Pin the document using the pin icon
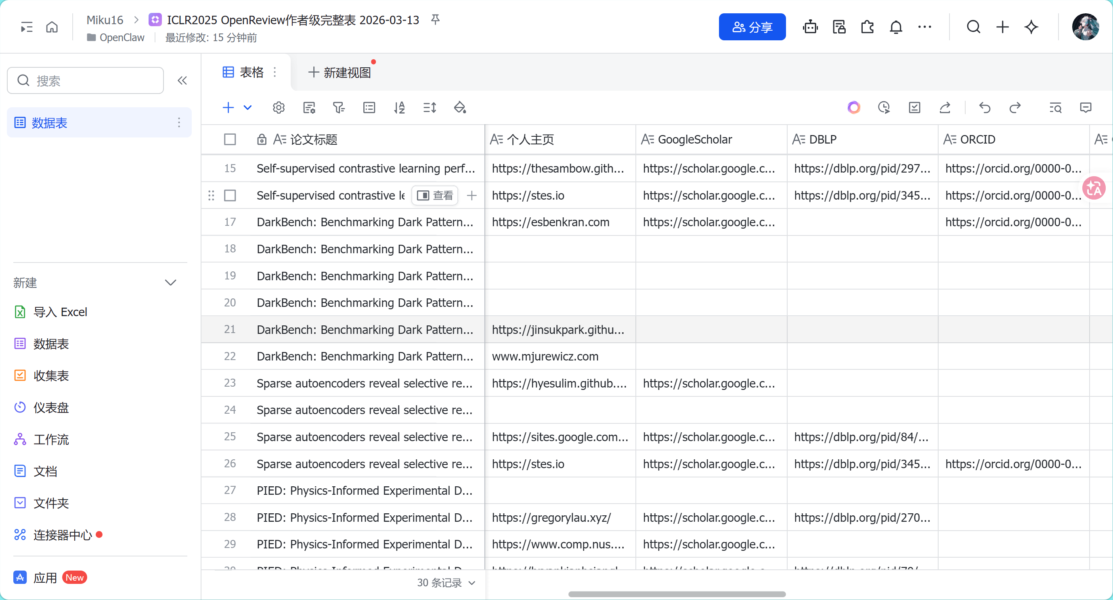Screen dimensions: 1113x600 pos(436,19)
